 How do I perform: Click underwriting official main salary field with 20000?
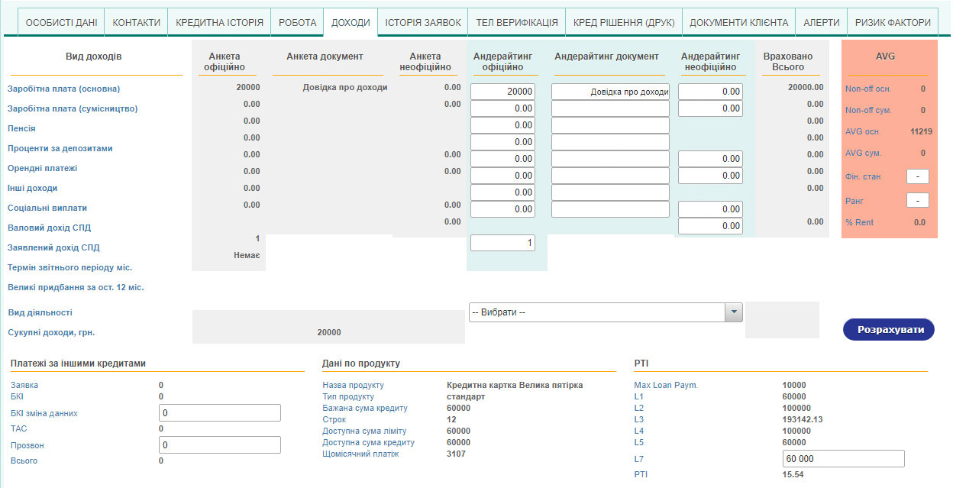tap(502, 92)
